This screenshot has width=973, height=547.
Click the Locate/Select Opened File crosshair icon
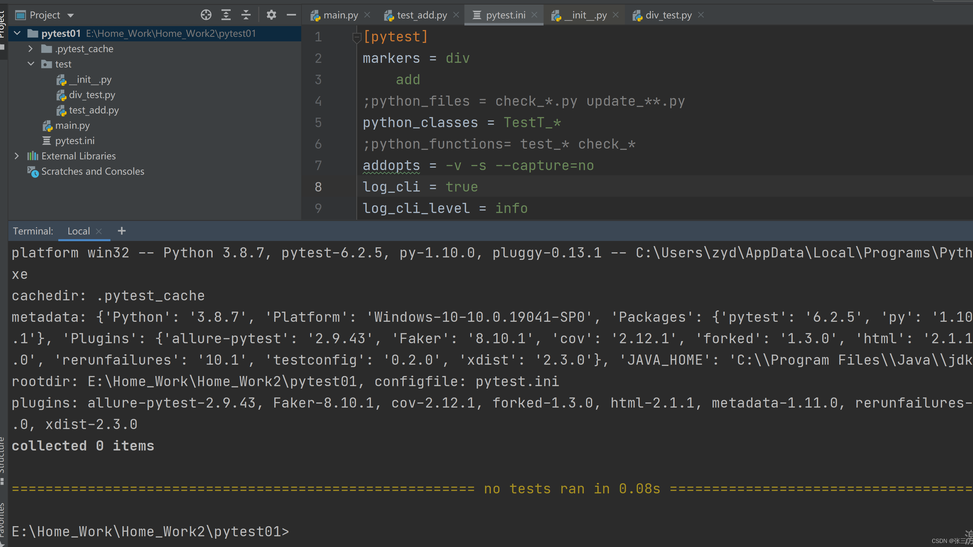206,15
